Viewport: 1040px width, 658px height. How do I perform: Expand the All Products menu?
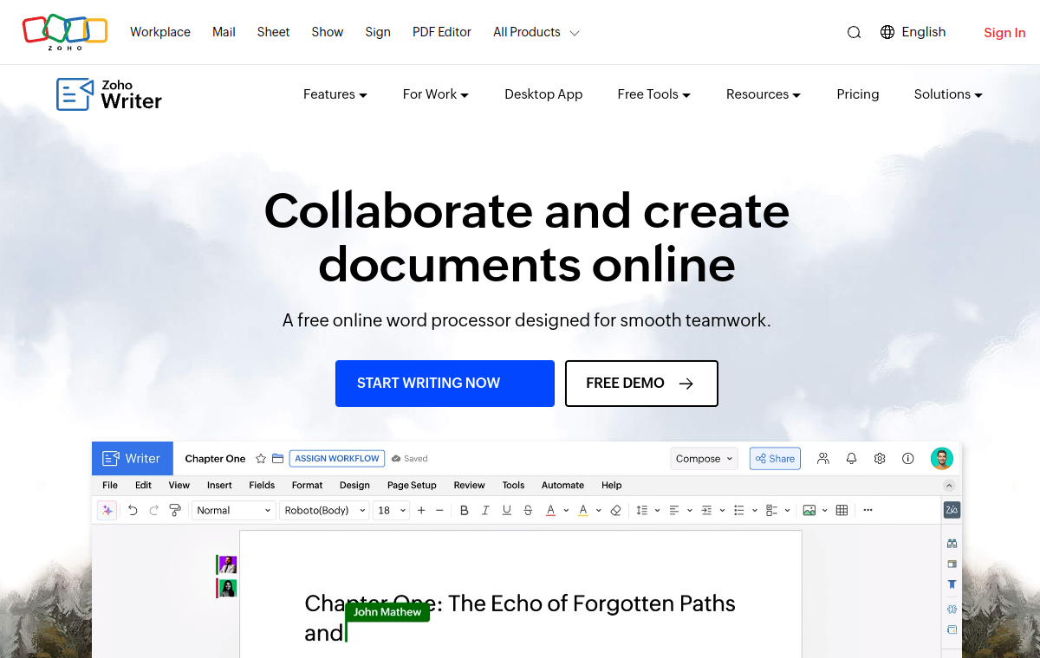click(x=536, y=32)
